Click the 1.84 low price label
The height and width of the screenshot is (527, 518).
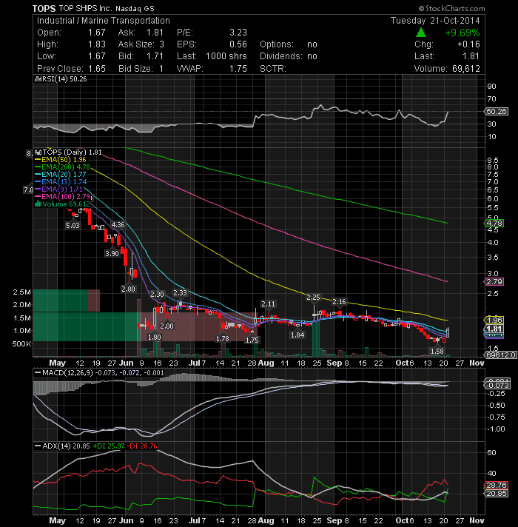(x=297, y=335)
